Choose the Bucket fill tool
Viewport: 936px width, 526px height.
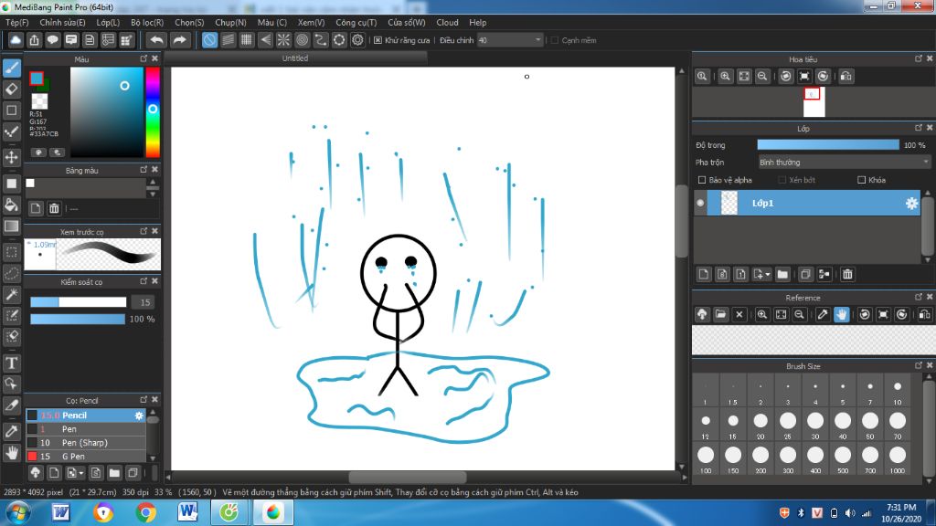12,205
